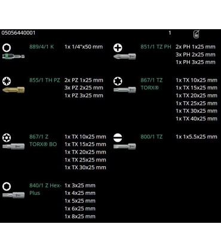
Task: Select 1x TX 15x25 mm under TORX BO
Action: tap(85, 144)
